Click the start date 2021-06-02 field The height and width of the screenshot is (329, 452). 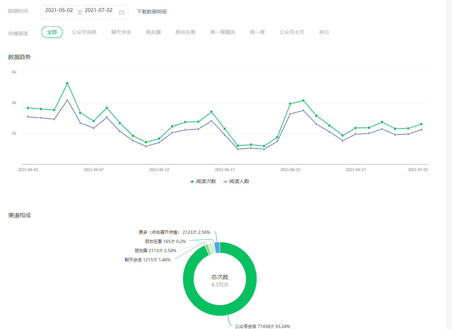pyautogui.click(x=59, y=11)
